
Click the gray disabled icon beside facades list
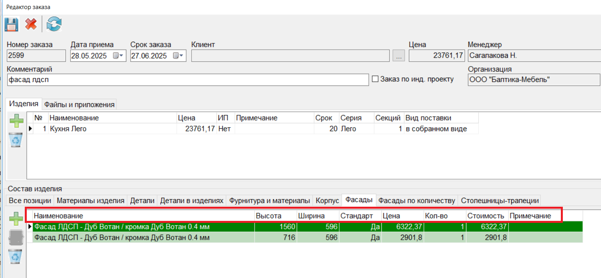pos(16,238)
